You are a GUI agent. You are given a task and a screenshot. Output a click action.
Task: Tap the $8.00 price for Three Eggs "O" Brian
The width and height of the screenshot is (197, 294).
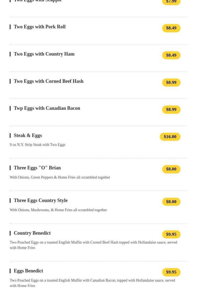tap(171, 169)
